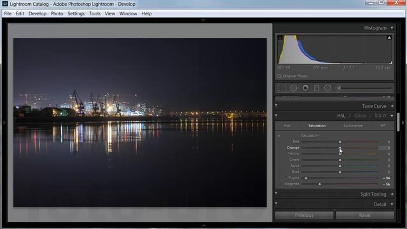The image size is (407, 229).
Task: Click the Magenta saturation value -56
Action: [386, 184]
